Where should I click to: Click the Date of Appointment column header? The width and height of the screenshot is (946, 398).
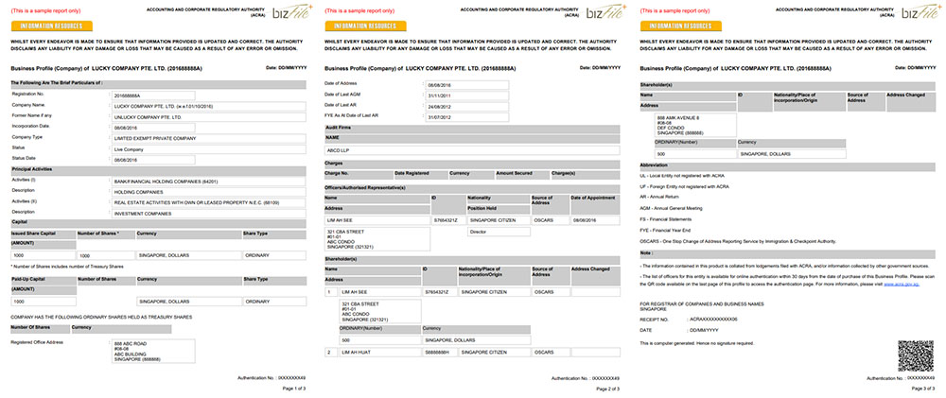pos(595,204)
